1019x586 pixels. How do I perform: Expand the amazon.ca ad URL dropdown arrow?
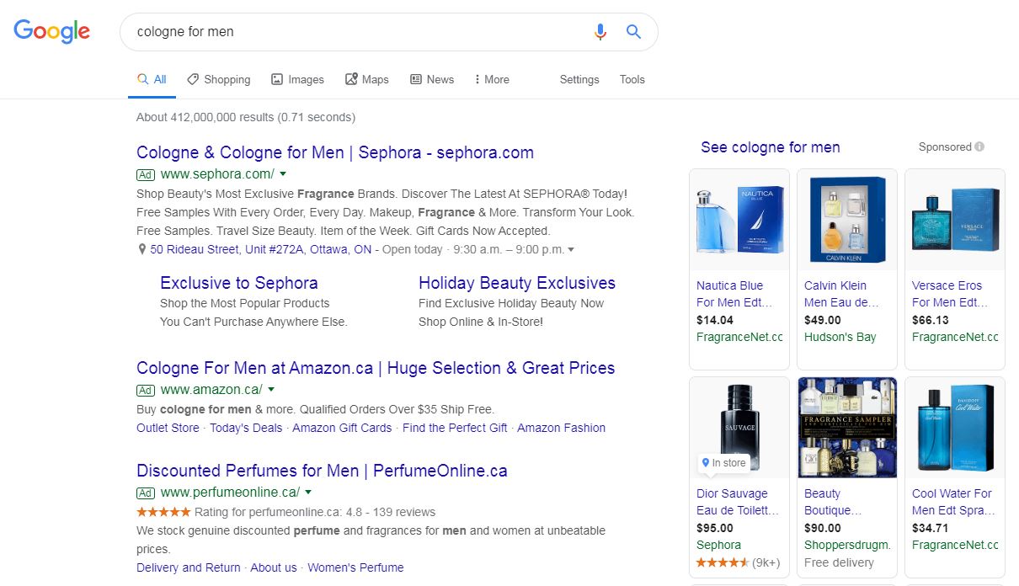271,390
